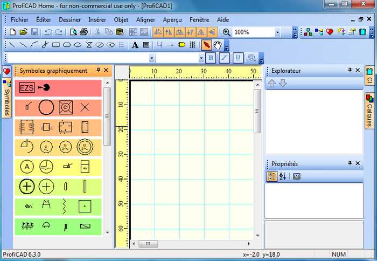Click the red heart favorites icon in toolbar
Viewport: 377px width, 261px height.
tap(330, 32)
